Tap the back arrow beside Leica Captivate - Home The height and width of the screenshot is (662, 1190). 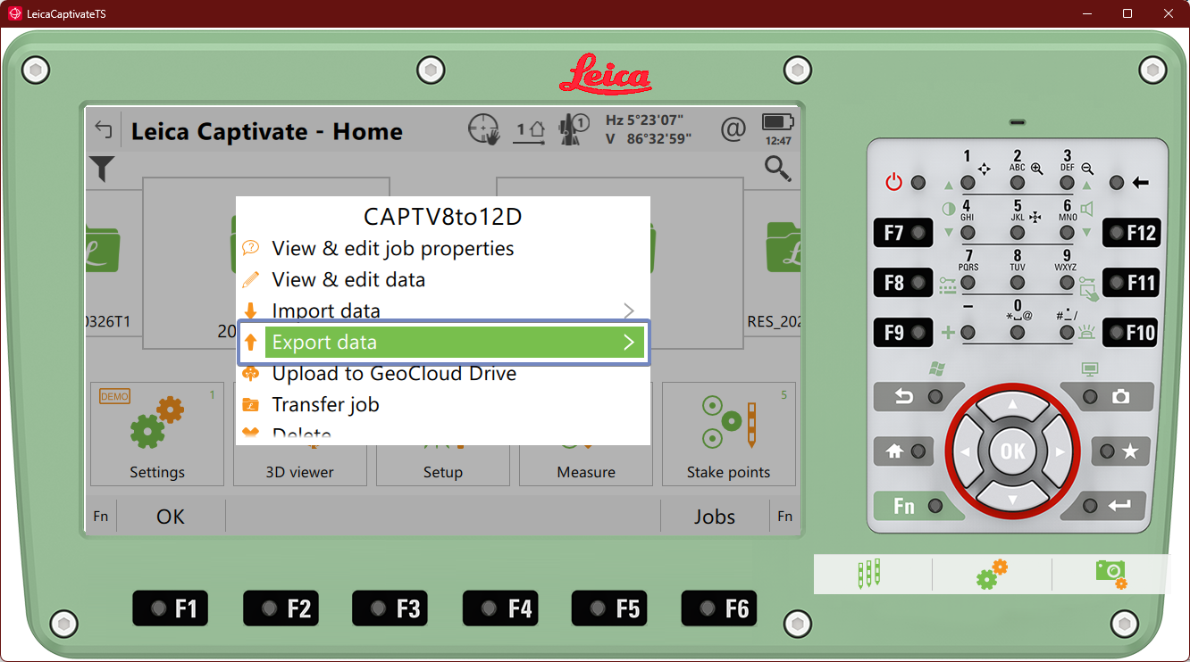point(104,131)
